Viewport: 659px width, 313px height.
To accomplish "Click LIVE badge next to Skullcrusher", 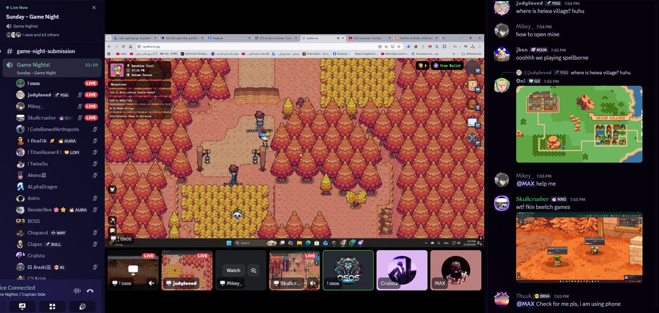I will (91, 118).
